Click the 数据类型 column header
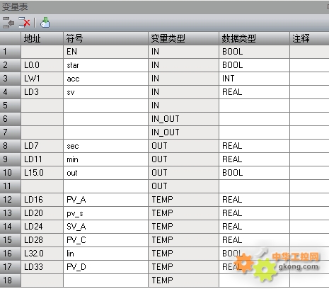 (x=254, y=38)
